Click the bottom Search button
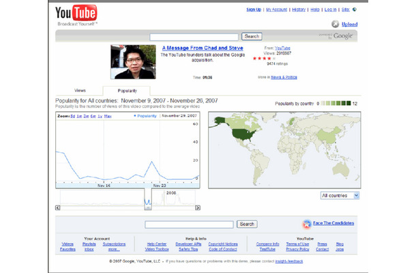 [x=247, y=224]
